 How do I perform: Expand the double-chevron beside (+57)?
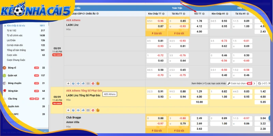coord(269,83)
